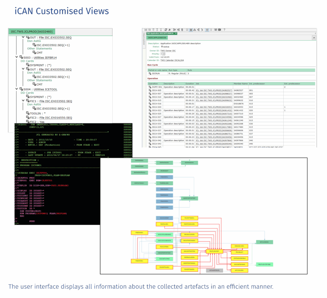Click the object icon next to TOOLIN

(27, 114)
